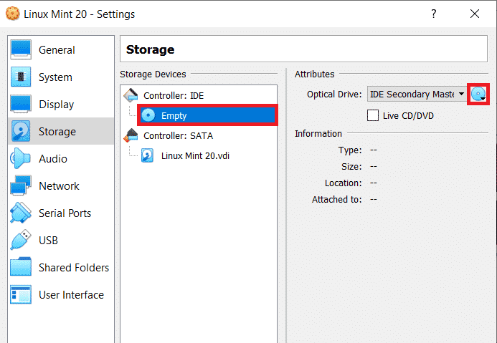The image size is (497, 343).
Task: Select Linux Mint 20.vdi disk
Action: click(x=195, y=155)
